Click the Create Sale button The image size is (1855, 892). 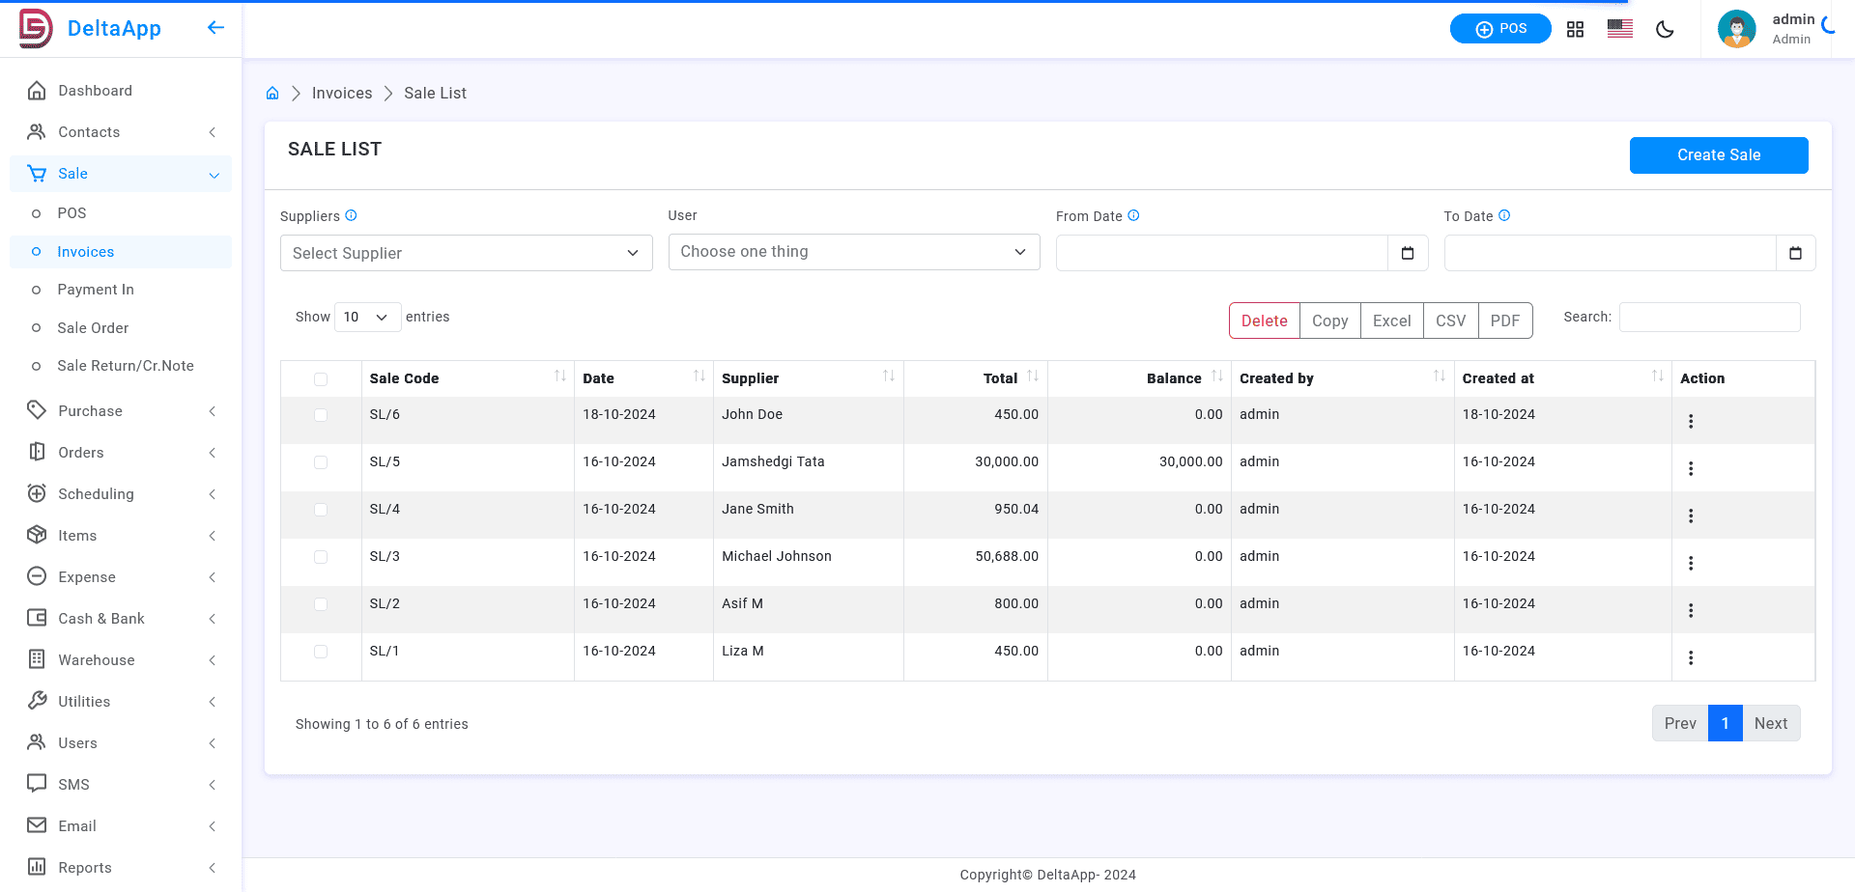coord(1719,154)
